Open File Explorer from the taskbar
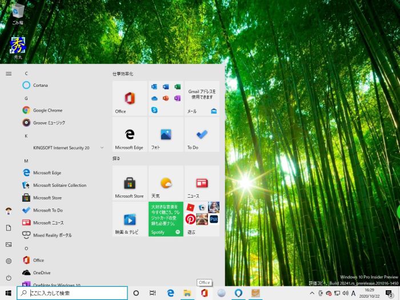This screenshot has width=400, height=300. [187, 293]
